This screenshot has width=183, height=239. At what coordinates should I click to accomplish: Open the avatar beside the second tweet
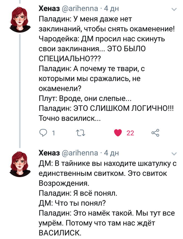pos(20,163)
